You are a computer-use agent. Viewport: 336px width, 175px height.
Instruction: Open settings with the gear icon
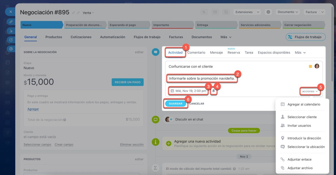click(268, 12)
